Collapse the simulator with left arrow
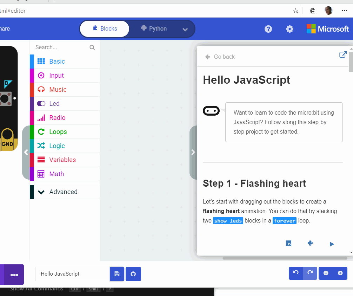Viewport: 353px width, 296px height. click(x=26, y=152)
